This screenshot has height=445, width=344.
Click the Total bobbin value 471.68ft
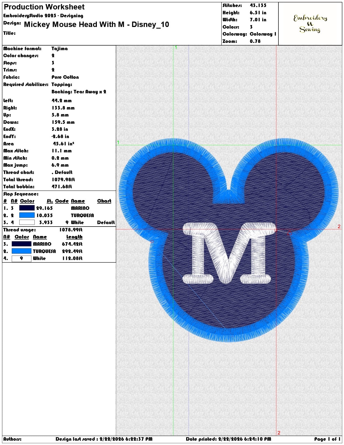[62, 187]
